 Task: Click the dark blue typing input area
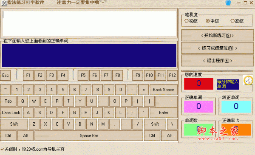pyautogui.click(x=89, y=55)
